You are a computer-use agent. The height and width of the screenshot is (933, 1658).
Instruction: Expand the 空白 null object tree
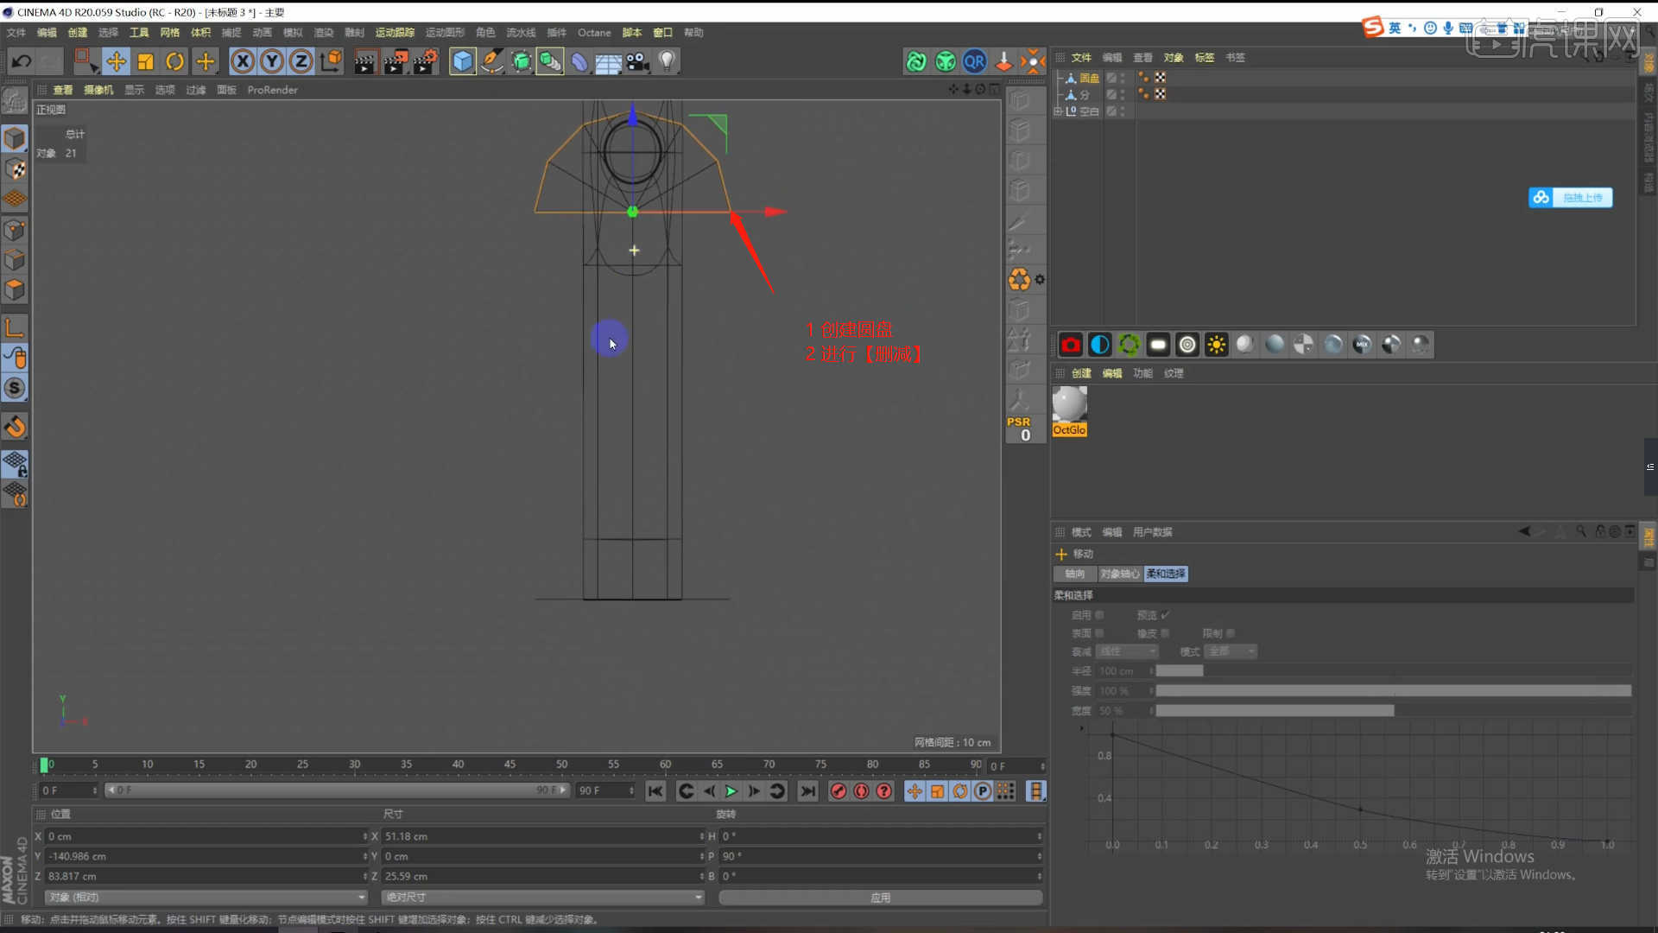click(1058, 111)
